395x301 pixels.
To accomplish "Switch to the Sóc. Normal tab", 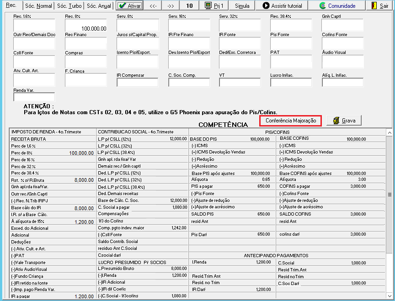I will [x=38, y=6].
